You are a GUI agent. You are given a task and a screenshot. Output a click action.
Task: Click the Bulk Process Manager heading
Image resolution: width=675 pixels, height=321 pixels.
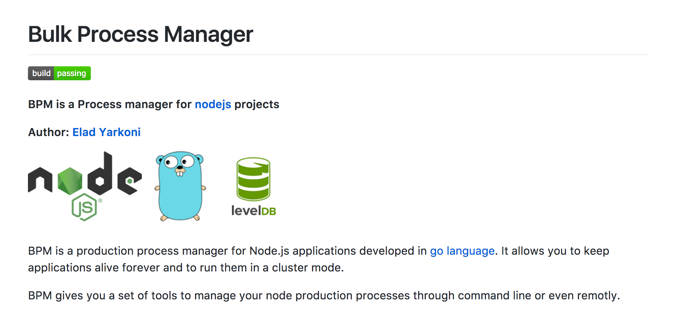pyautogui.click(x=140, y=34)
